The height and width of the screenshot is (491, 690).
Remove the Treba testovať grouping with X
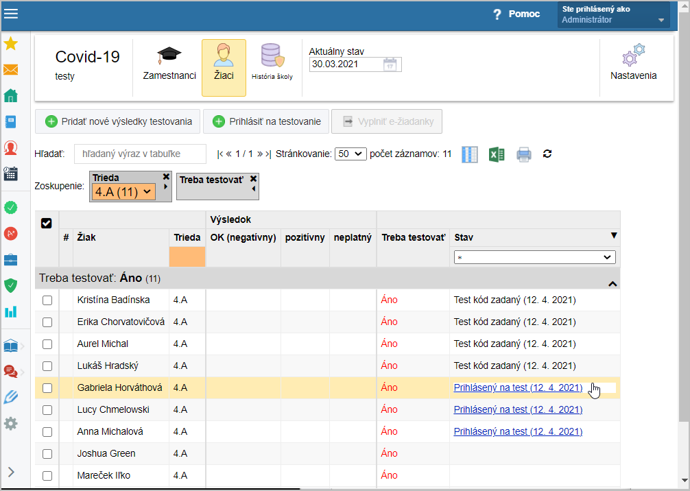click(254, 178)
